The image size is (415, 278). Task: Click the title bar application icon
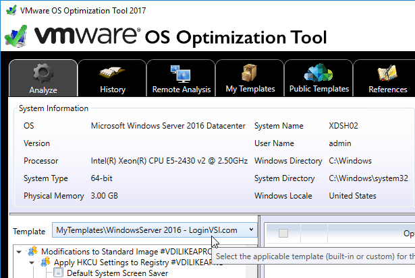tap(11, 10)
